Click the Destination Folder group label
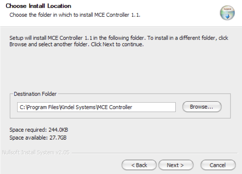 [35, 94]
